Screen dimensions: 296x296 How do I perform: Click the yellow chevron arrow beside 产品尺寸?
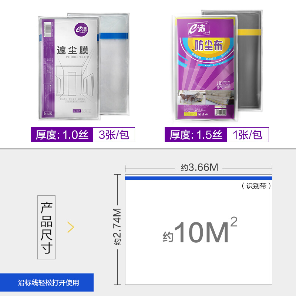pos(71,227)
